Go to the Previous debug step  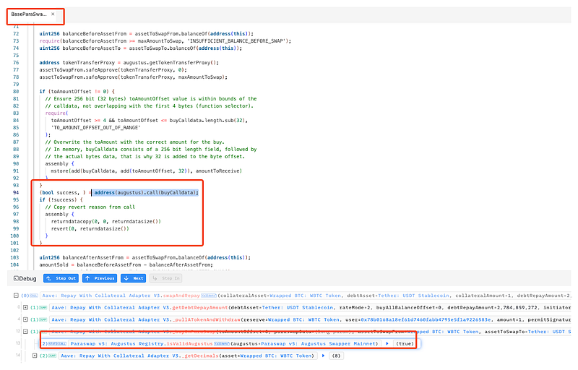100,277
